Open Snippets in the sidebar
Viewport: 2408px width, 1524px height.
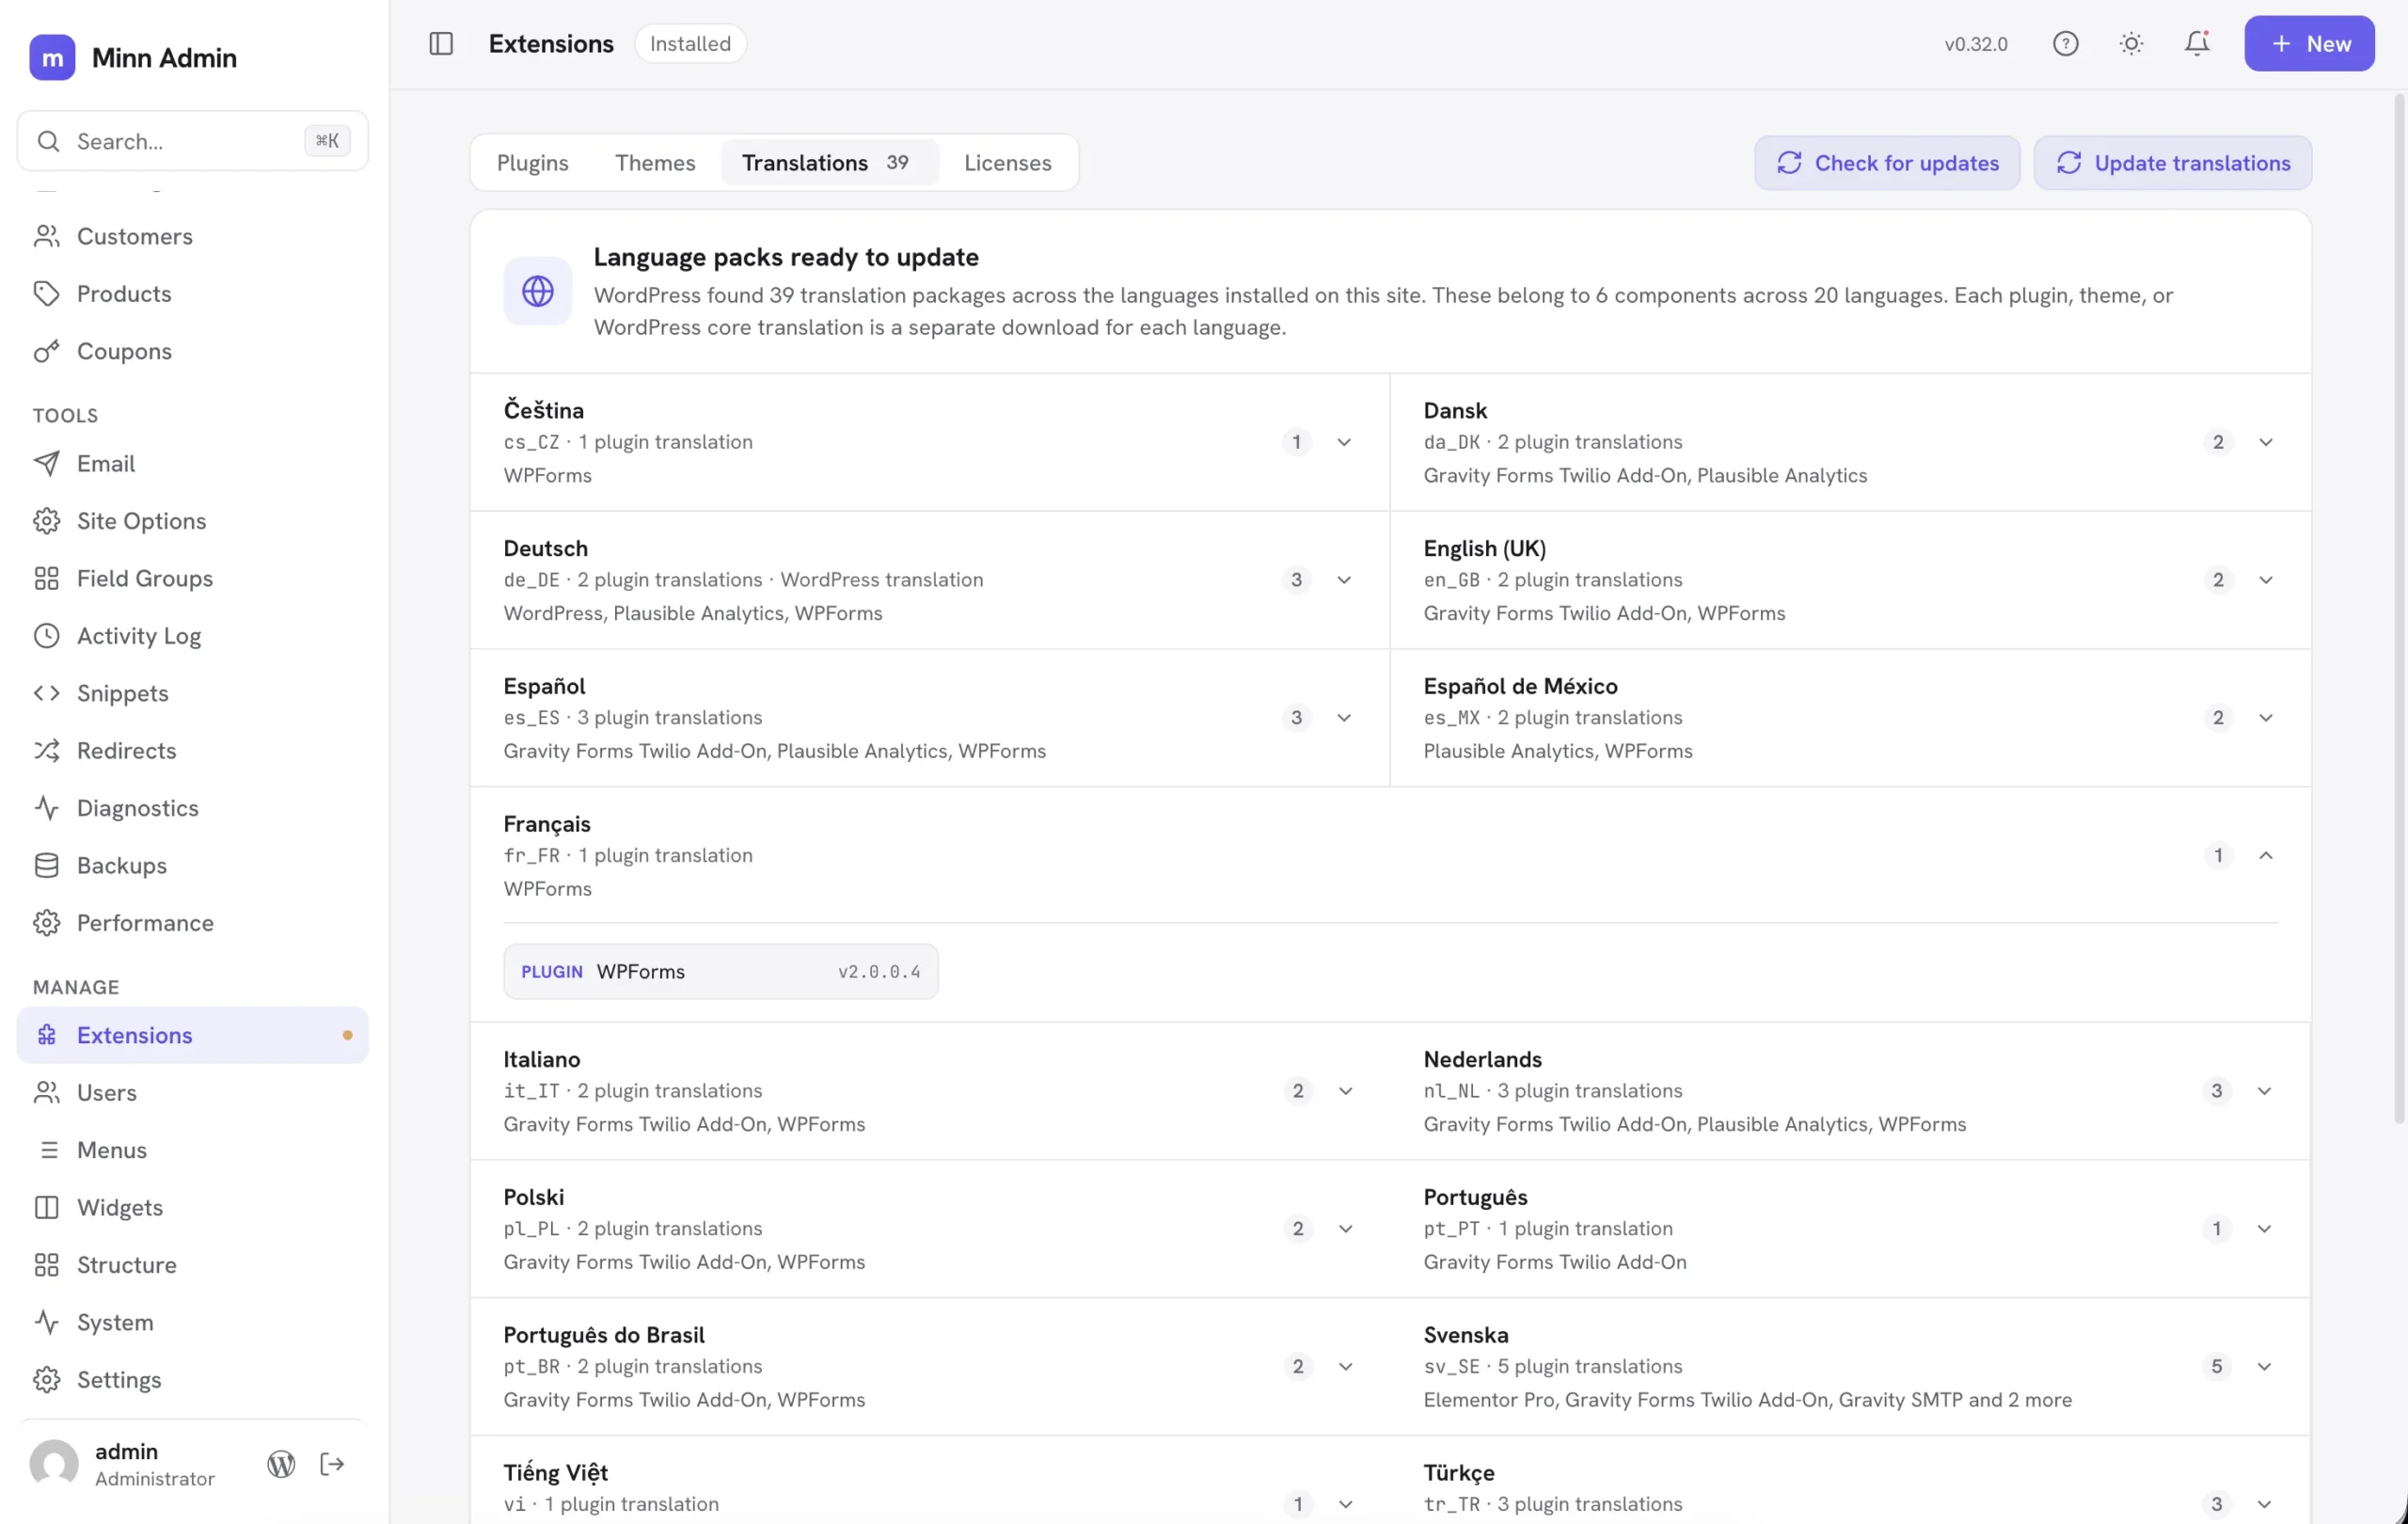[192, 694]
